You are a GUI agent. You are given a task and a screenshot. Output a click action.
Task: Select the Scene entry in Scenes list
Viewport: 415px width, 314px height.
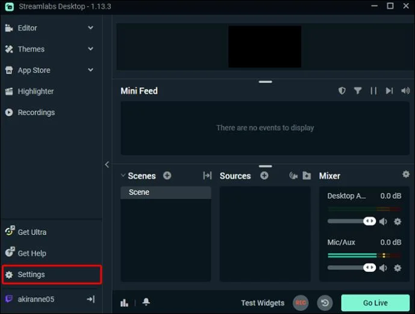click(166, 192)
